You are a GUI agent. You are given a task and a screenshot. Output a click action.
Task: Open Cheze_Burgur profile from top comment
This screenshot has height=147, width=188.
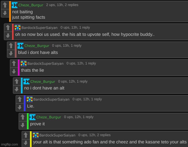pyautogui.click(x=31, y=5)
